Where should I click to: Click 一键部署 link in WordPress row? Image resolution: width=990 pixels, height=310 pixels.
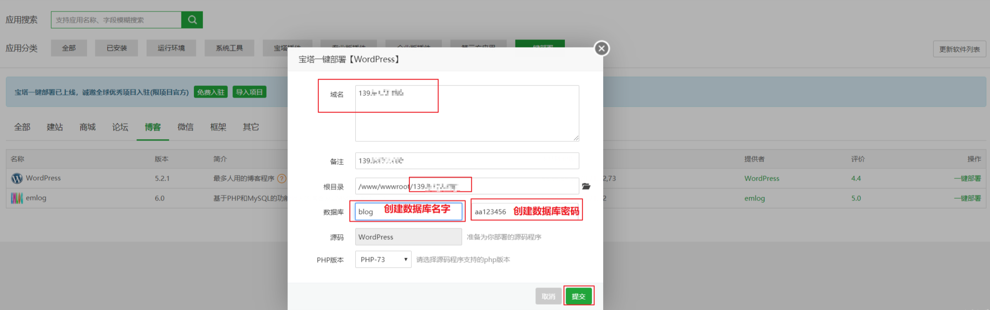pos(967,178)
